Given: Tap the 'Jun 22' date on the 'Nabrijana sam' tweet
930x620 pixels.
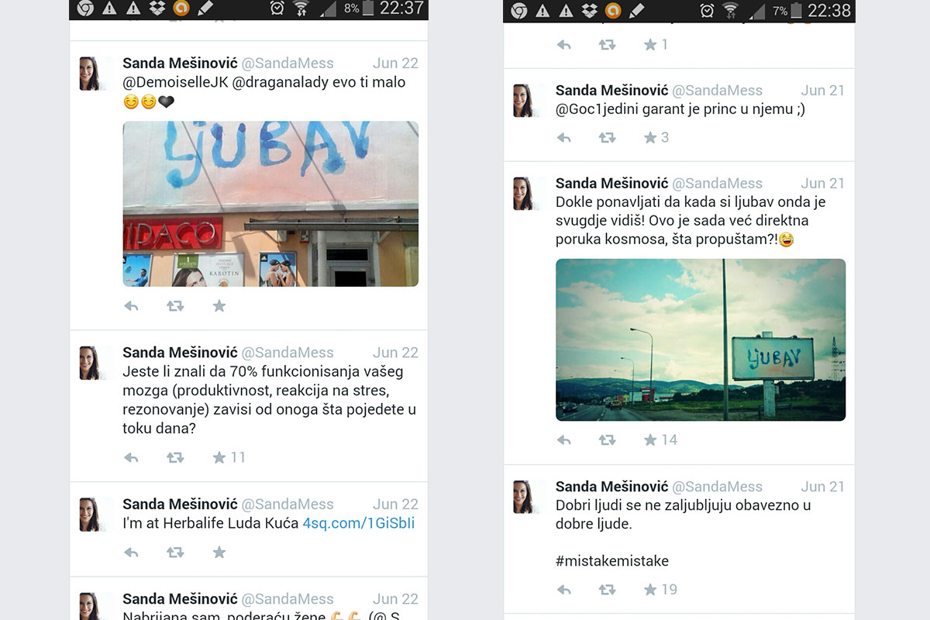Looking at the screenshot, I should pos(395,599).
